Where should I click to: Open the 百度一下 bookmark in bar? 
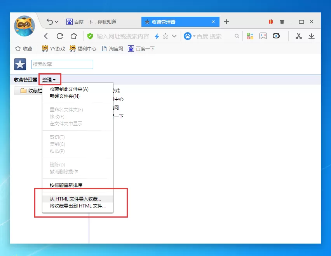[141, 48]
